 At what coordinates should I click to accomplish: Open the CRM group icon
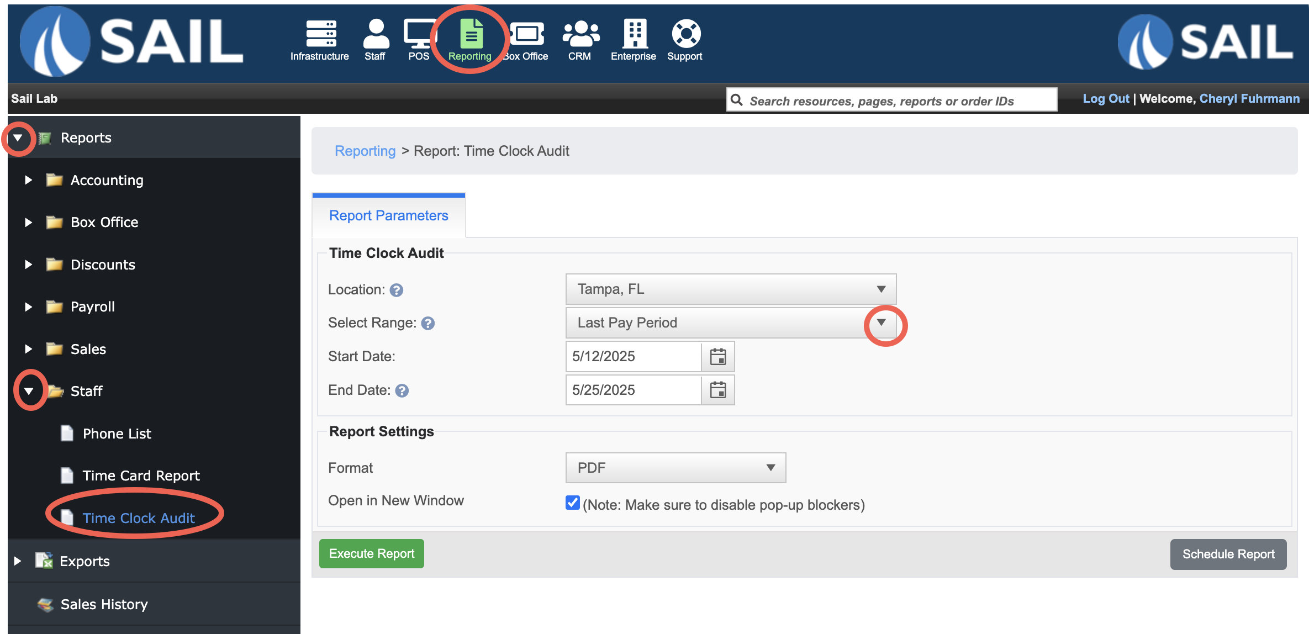pos(580,34)
